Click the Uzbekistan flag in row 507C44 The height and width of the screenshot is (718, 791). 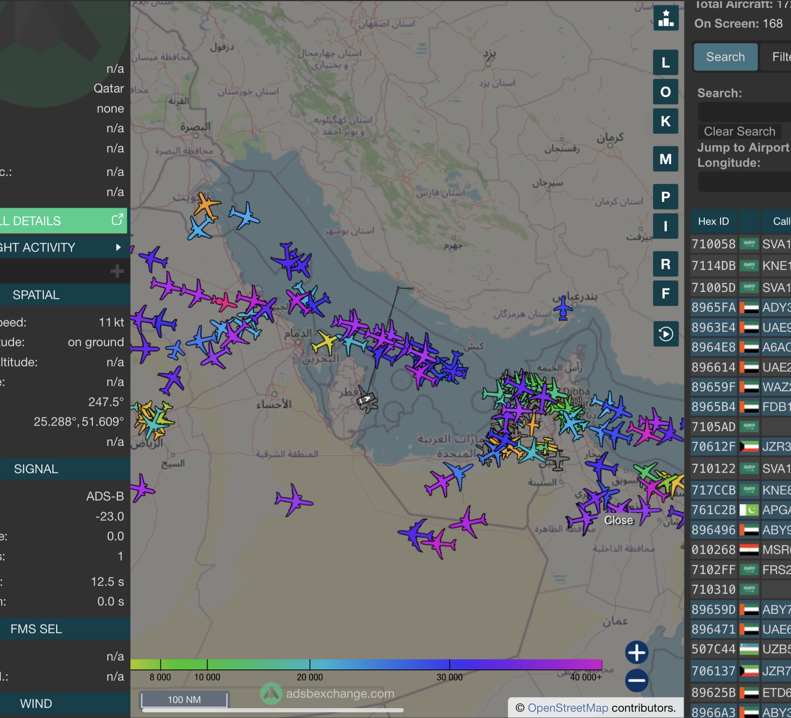click(x=749, y=649)
